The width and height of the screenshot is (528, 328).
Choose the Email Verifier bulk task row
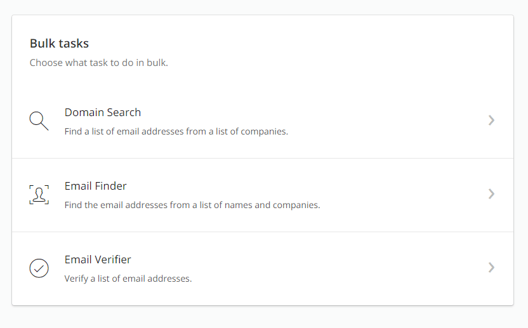263,269
